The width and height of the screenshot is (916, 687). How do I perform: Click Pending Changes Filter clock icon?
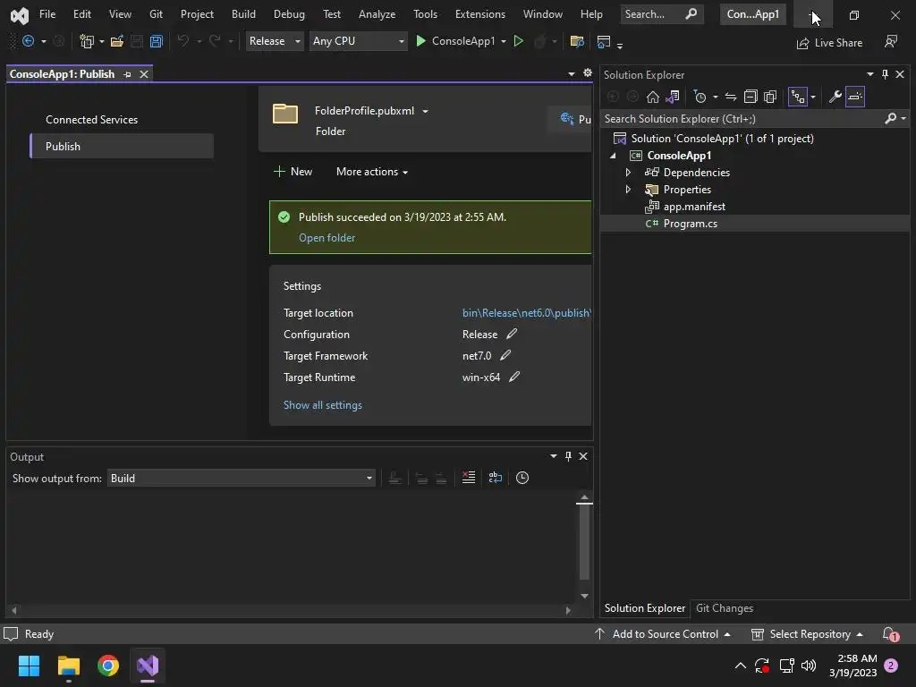pos(700,97)
